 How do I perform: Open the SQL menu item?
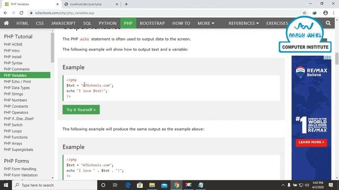click(87, 23)
